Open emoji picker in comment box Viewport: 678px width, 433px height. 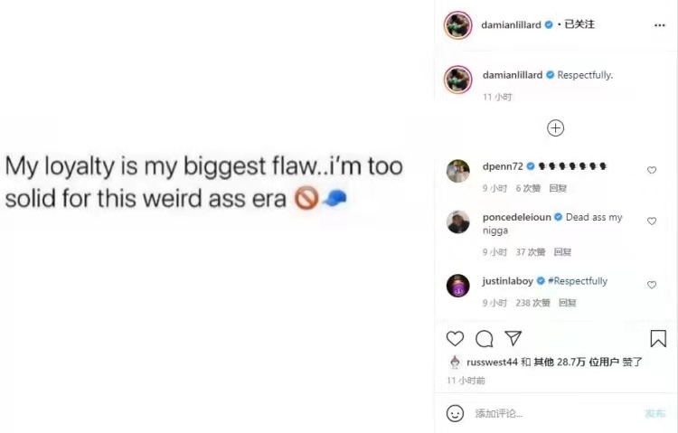pos(456,413)
